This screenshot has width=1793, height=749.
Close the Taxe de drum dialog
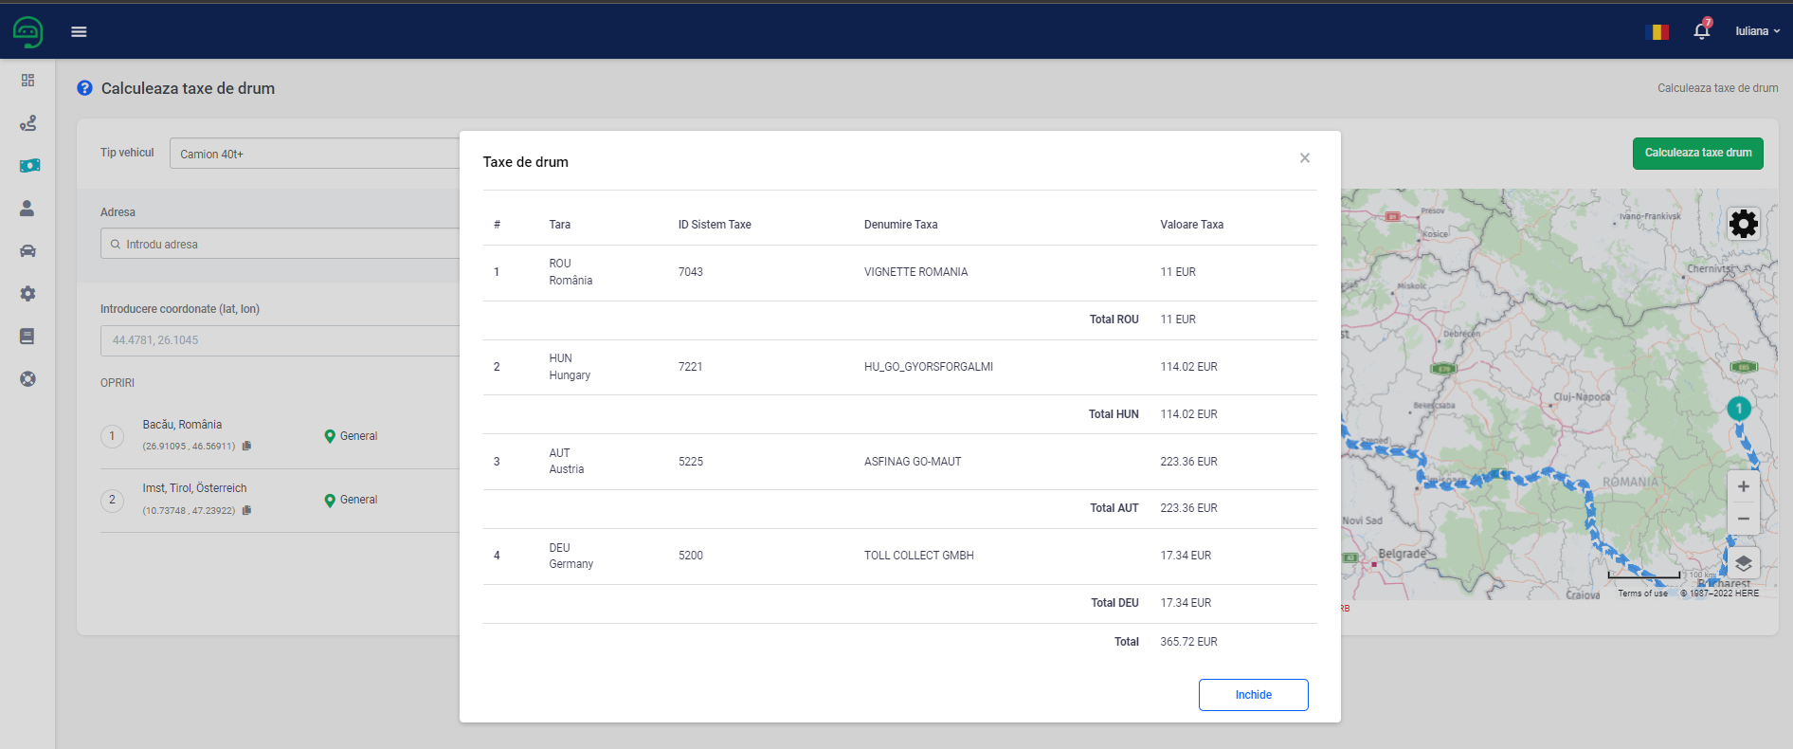tap(1305, 158)
